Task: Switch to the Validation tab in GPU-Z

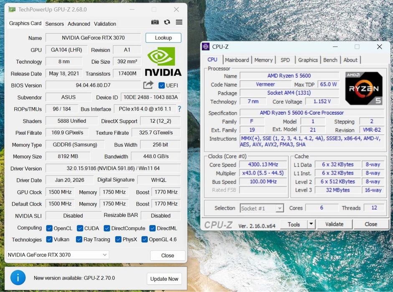Action: (105, 24)
